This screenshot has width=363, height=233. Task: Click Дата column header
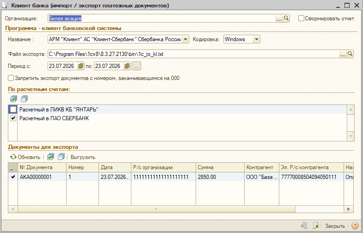point(115,167)
